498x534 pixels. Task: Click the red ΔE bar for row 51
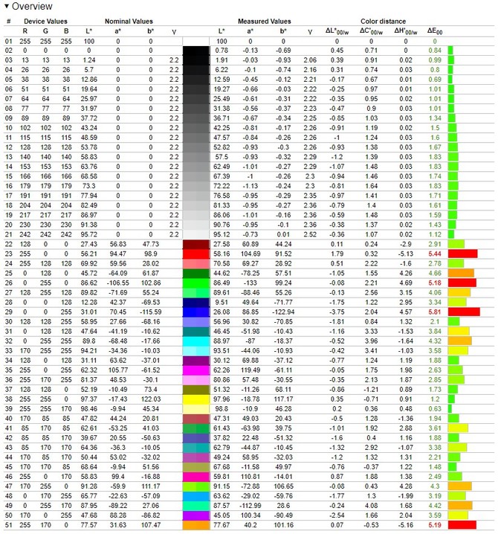tap(462, 525)
